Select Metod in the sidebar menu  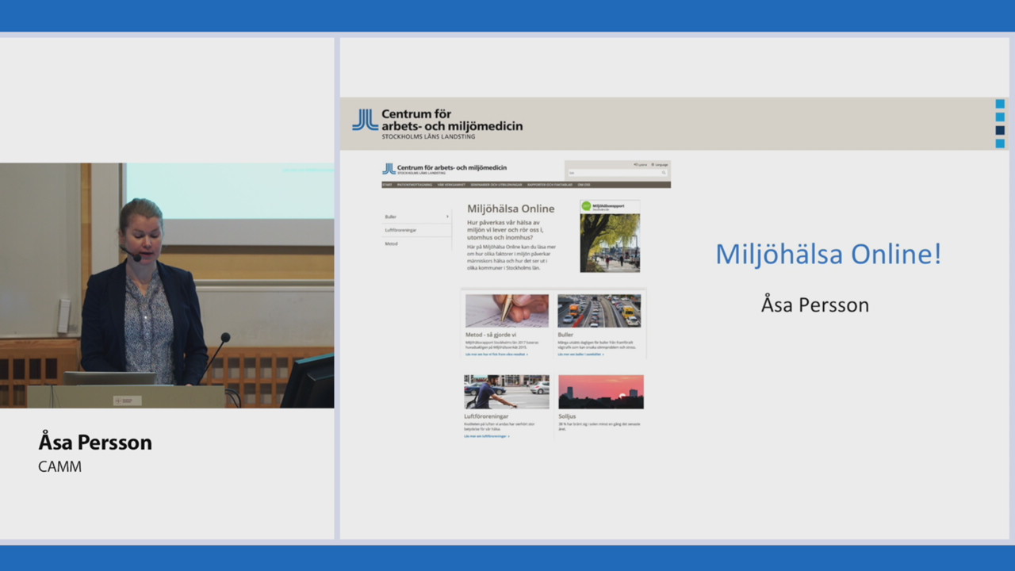click(x=391, y=243)
